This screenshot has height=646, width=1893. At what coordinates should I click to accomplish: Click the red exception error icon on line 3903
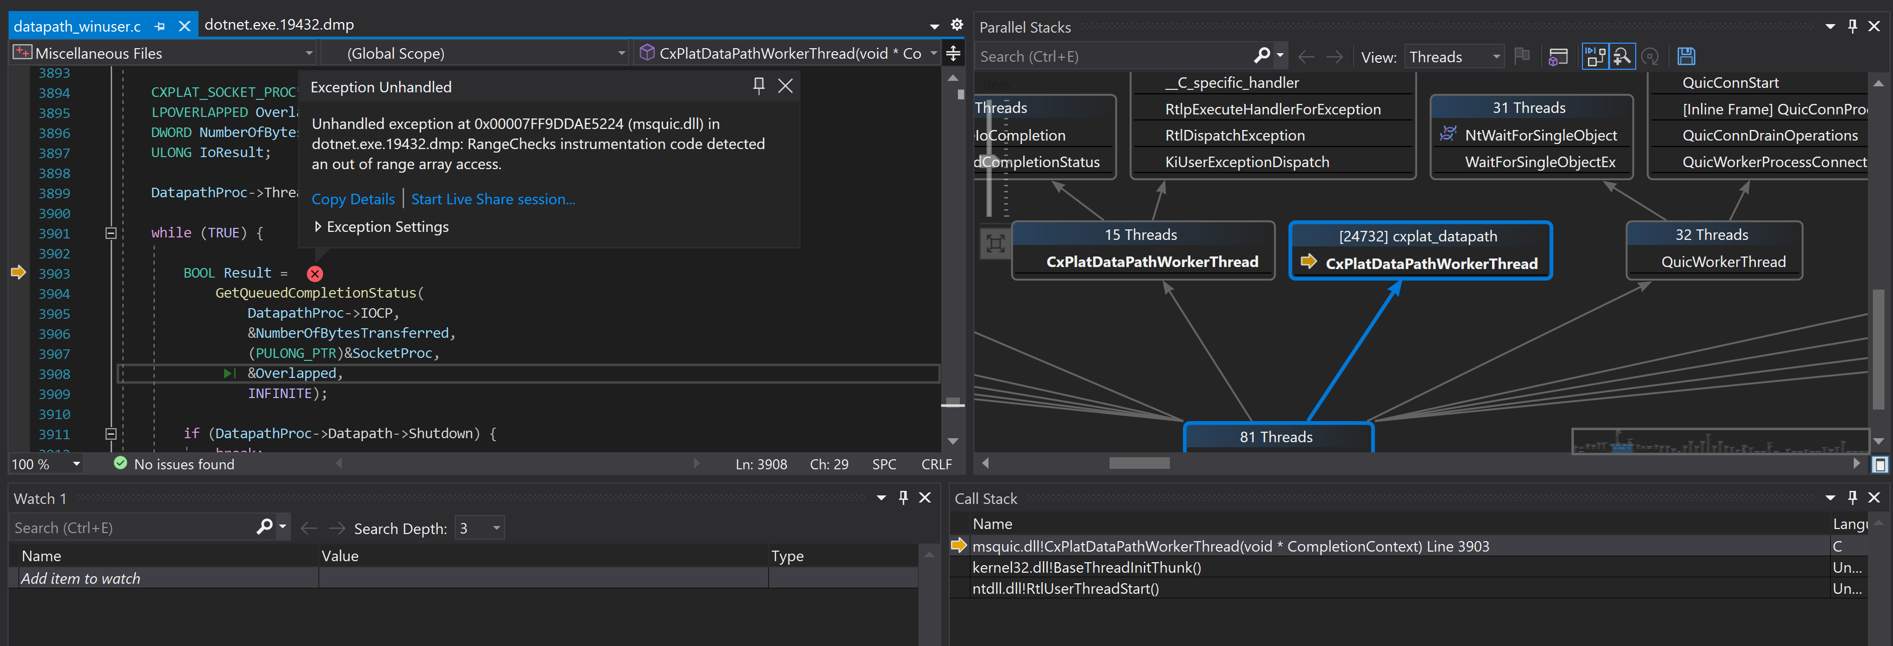(x=315, y=274)
